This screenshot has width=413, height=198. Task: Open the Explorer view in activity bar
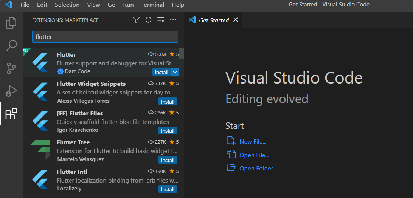pos(11,23)
